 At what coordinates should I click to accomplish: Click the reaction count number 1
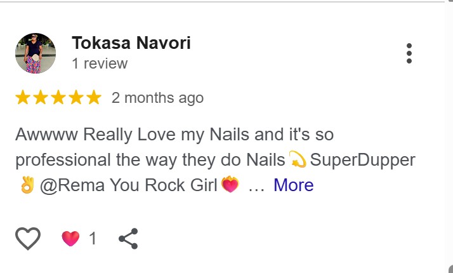click(93, 239)
